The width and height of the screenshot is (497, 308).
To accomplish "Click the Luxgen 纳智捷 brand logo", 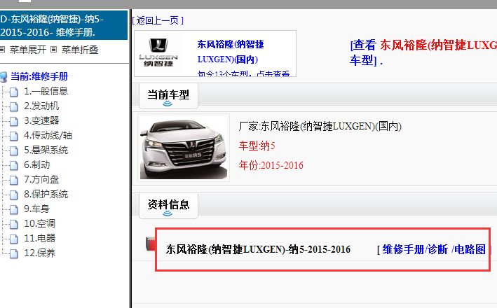I will [158, 53].
